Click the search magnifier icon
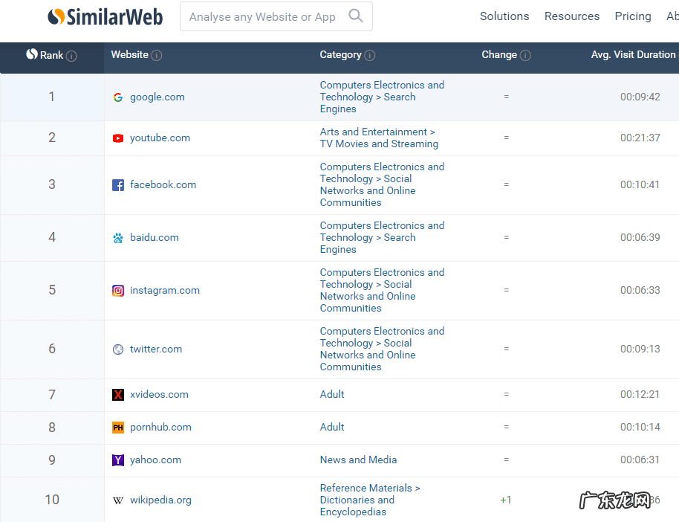Screen dimensions: 679x522 [x=356, y=16]
